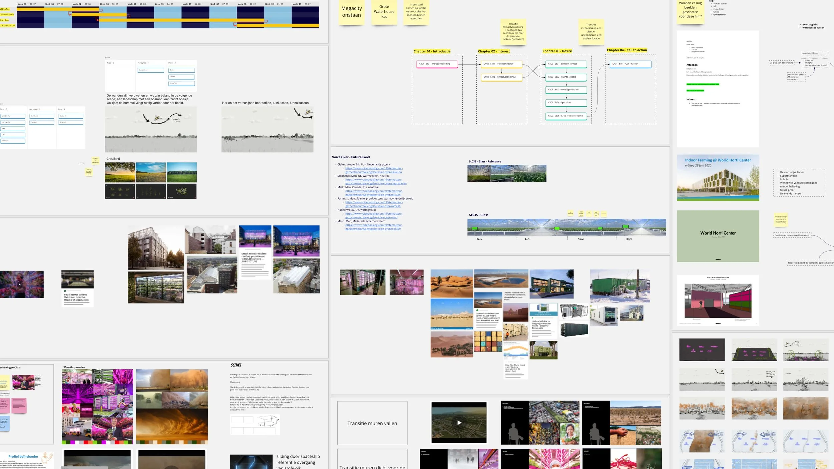The width and height of the screenshot is (834, 469).
Task: Select the Voice Over - Future Food heading
Action: (351, 157)
